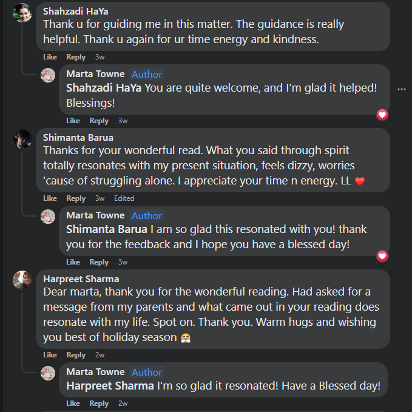This screenshot has width=412, height=412.
Task: Like Marta's reply to Shimanta Barua
Action: coord(73,262)
